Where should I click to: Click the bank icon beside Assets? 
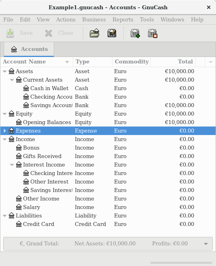point(12,71)
